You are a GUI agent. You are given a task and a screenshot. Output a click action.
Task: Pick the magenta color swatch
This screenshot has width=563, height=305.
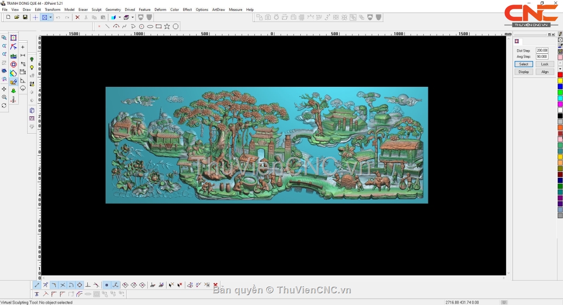click(x=560, y=104)
